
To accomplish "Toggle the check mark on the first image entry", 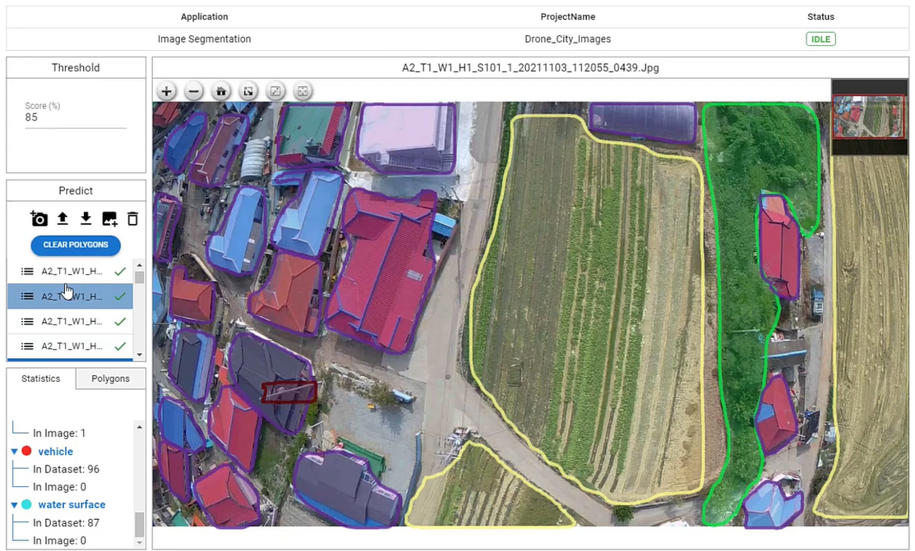I will click(x=120, y=271).
